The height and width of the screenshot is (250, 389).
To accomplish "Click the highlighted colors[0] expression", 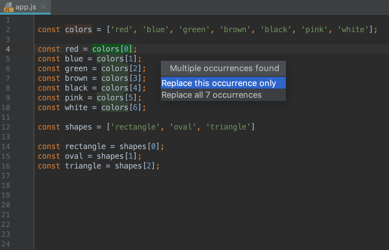I will 112,49.
